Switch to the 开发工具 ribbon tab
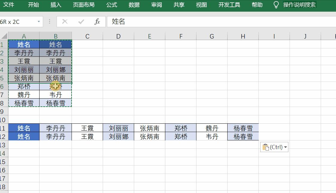 [229, 5]
